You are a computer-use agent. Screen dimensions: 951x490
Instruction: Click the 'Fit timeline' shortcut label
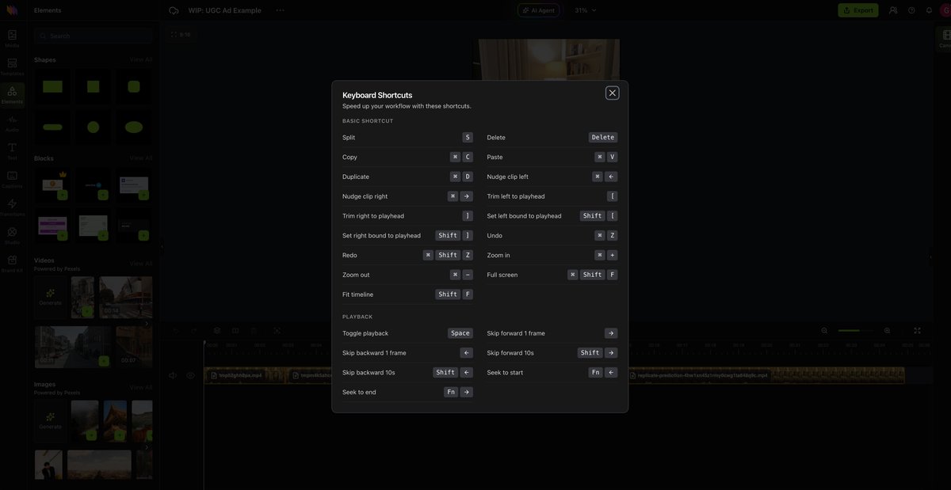coord(359,294)
